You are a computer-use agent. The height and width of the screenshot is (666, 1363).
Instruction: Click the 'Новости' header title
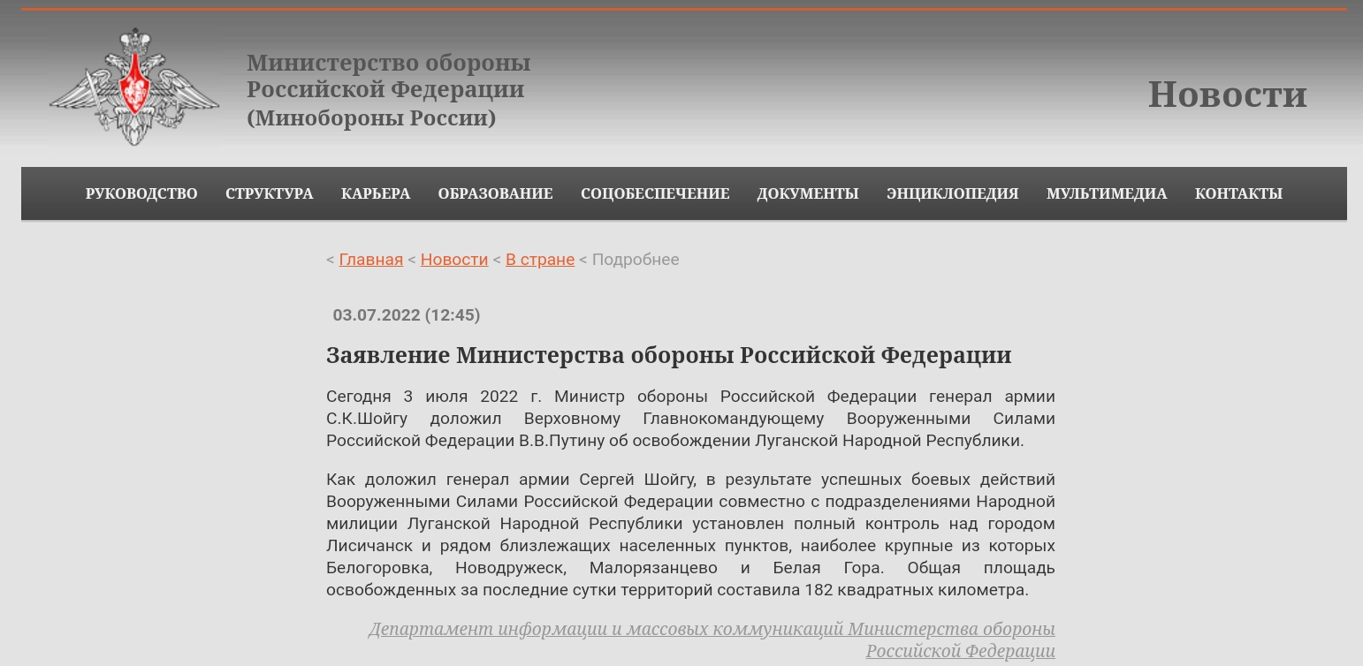(1226, 95)
